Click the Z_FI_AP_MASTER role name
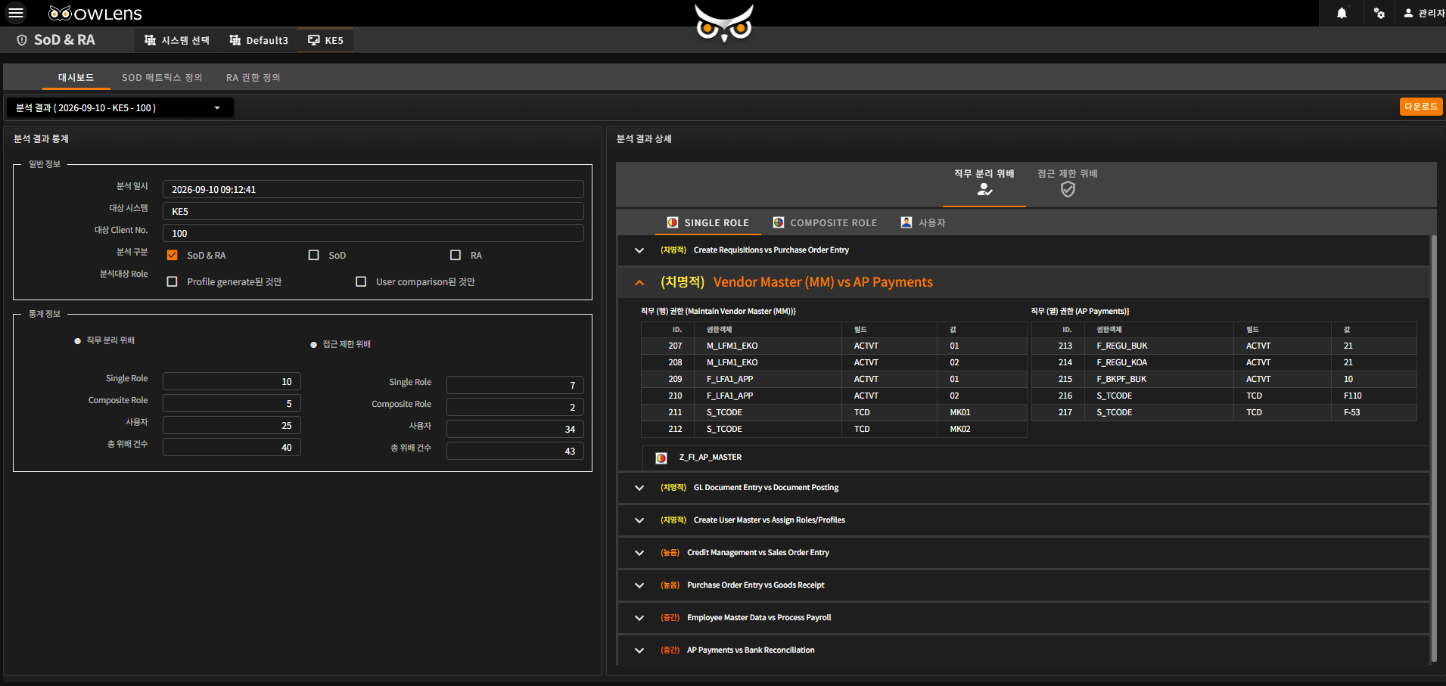This screenshot has width=1446, height=686. [x=710, y=458]
